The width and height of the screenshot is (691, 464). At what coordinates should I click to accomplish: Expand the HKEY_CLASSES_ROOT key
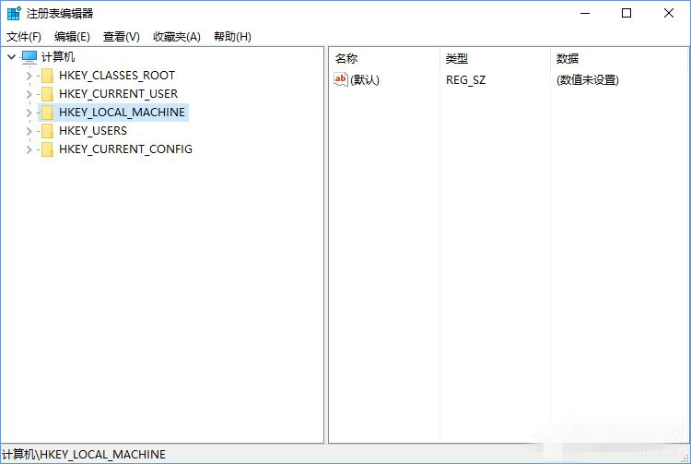click(29, 76)
